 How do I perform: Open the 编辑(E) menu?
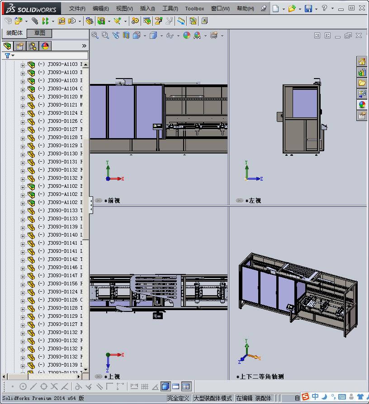click(x=101, y=9)
